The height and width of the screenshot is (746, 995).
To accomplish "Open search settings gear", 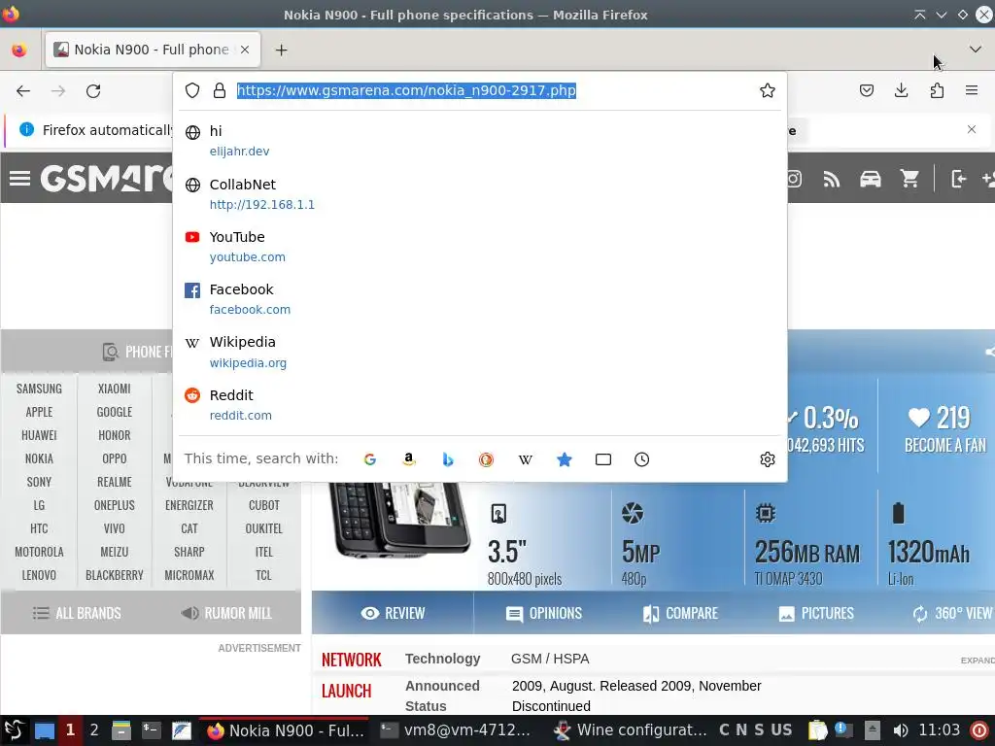I will [768, 459].
